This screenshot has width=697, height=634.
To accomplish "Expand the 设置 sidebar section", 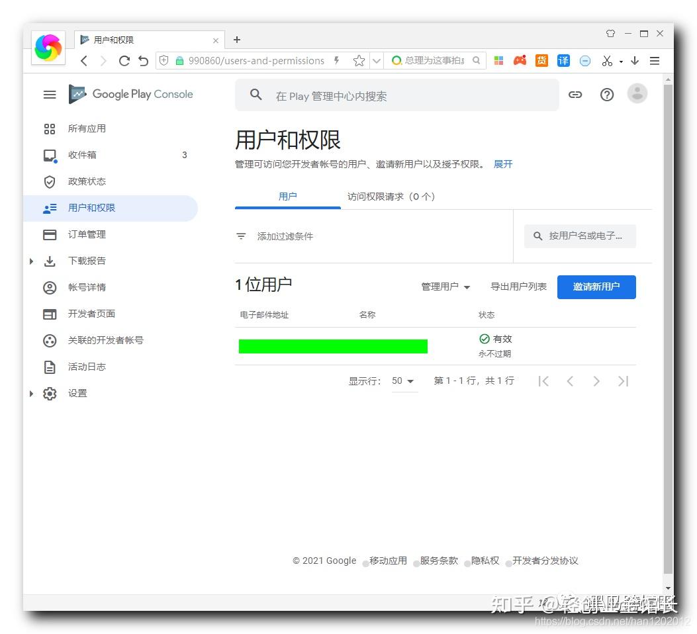I will point(31,393).
